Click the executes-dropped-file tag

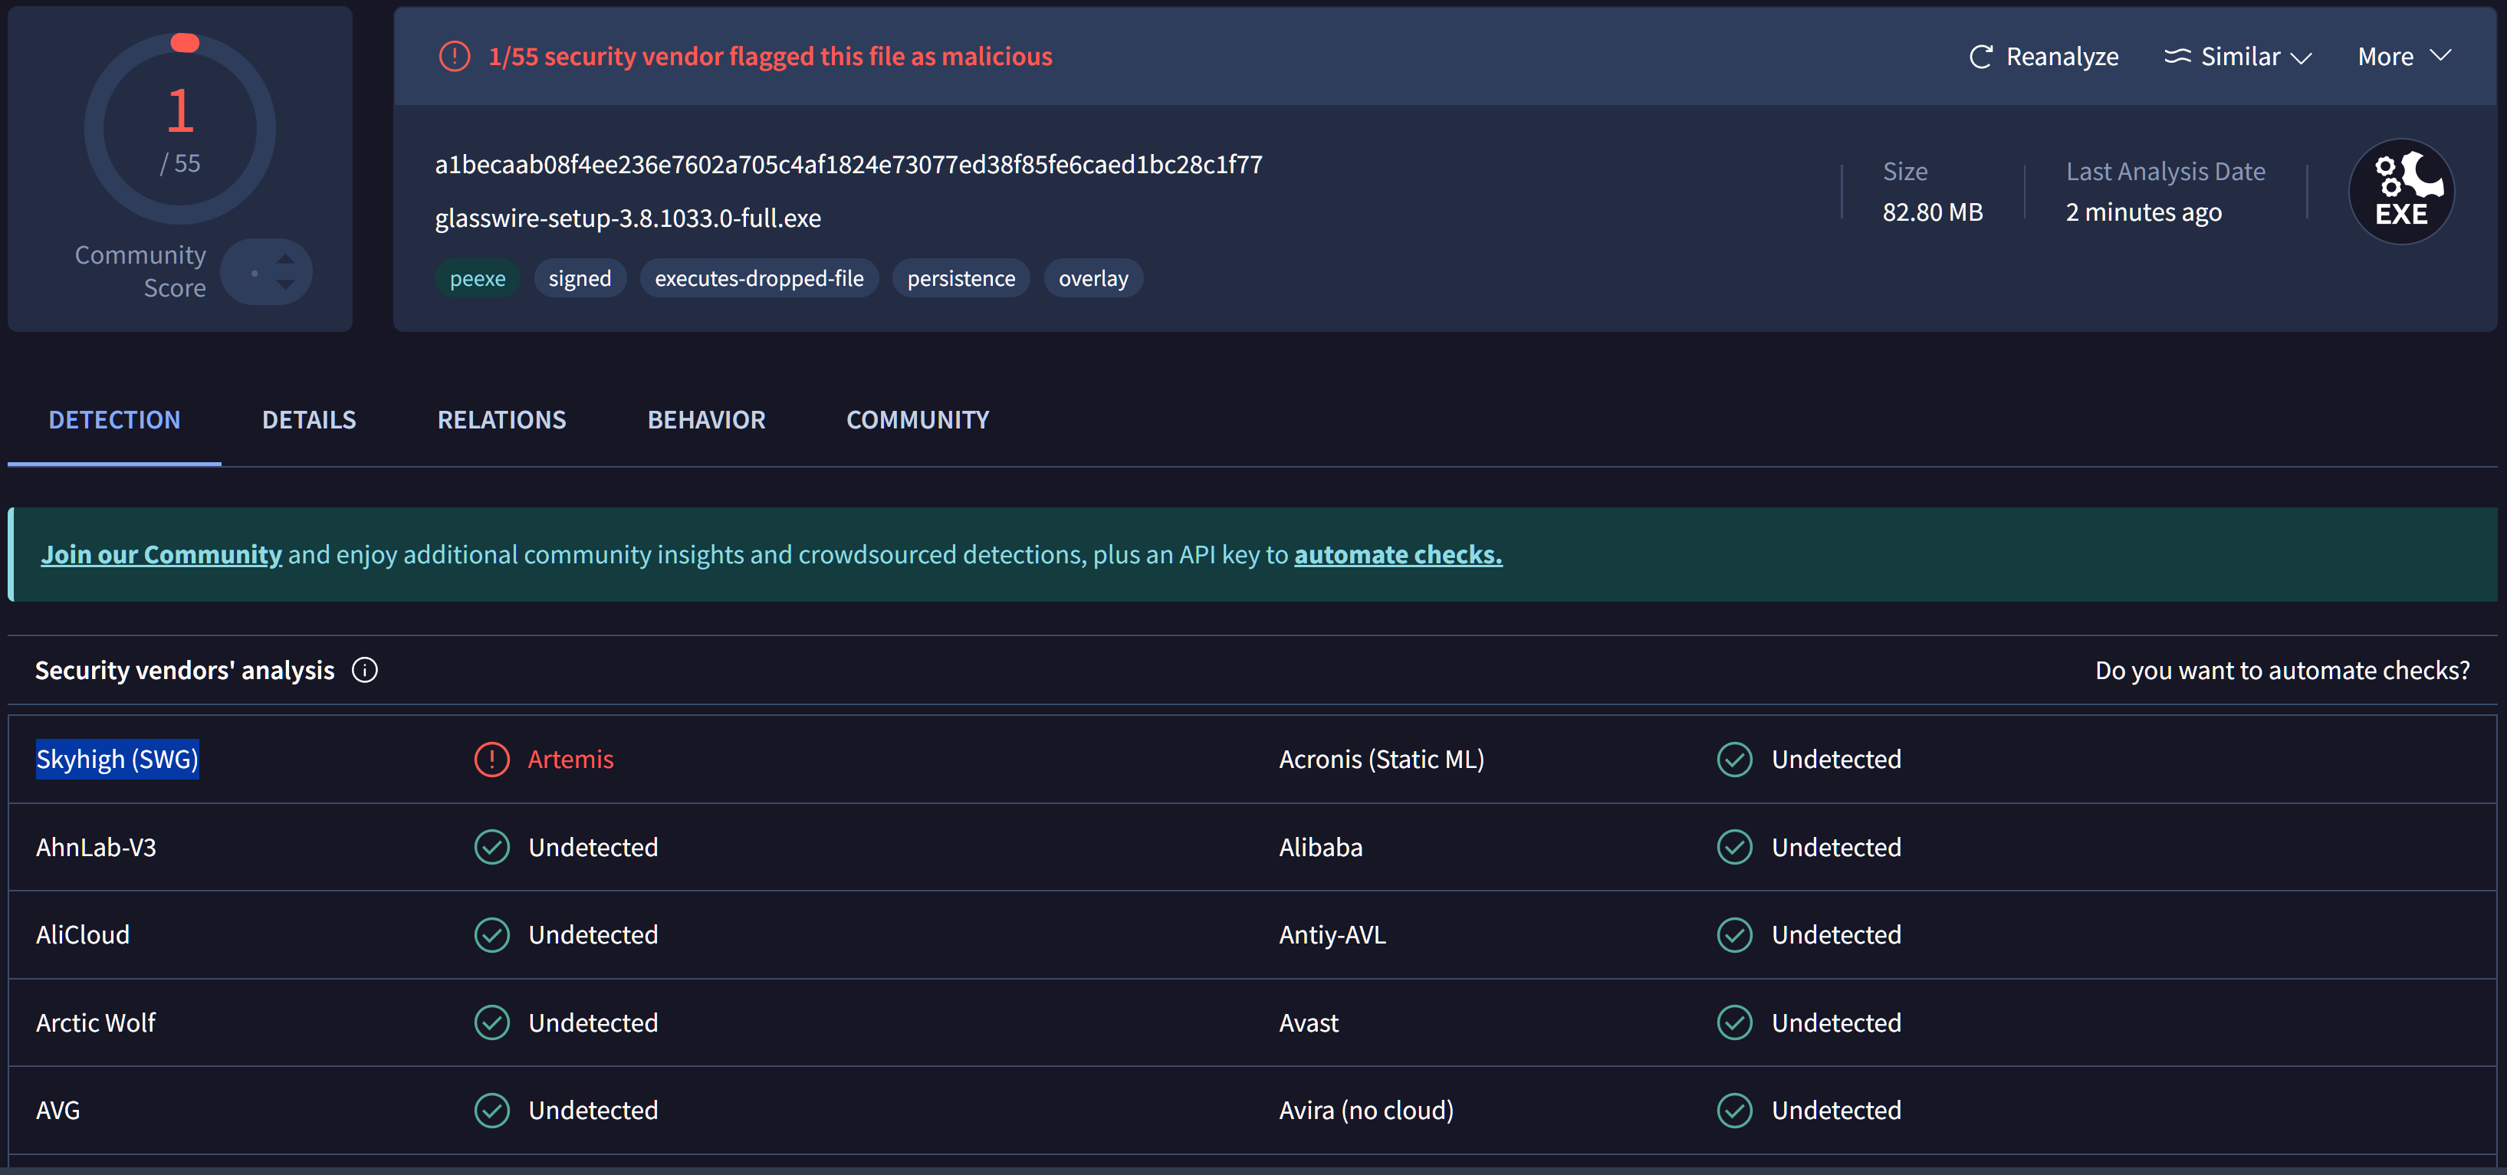tap(759, 278)
